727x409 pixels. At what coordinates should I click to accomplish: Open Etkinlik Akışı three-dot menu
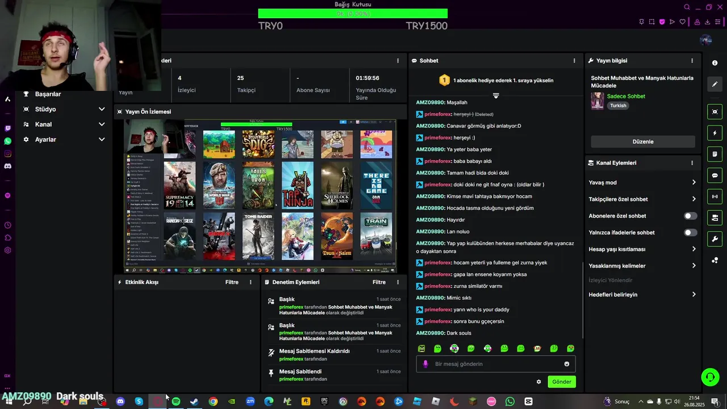point(250,282)
